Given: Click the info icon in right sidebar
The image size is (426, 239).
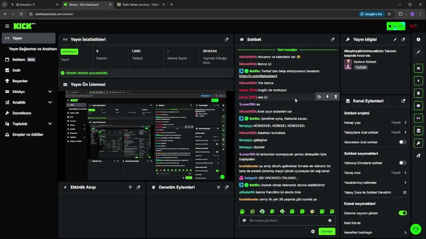Looking at the screenshot, I should click(x=418, y=40).
